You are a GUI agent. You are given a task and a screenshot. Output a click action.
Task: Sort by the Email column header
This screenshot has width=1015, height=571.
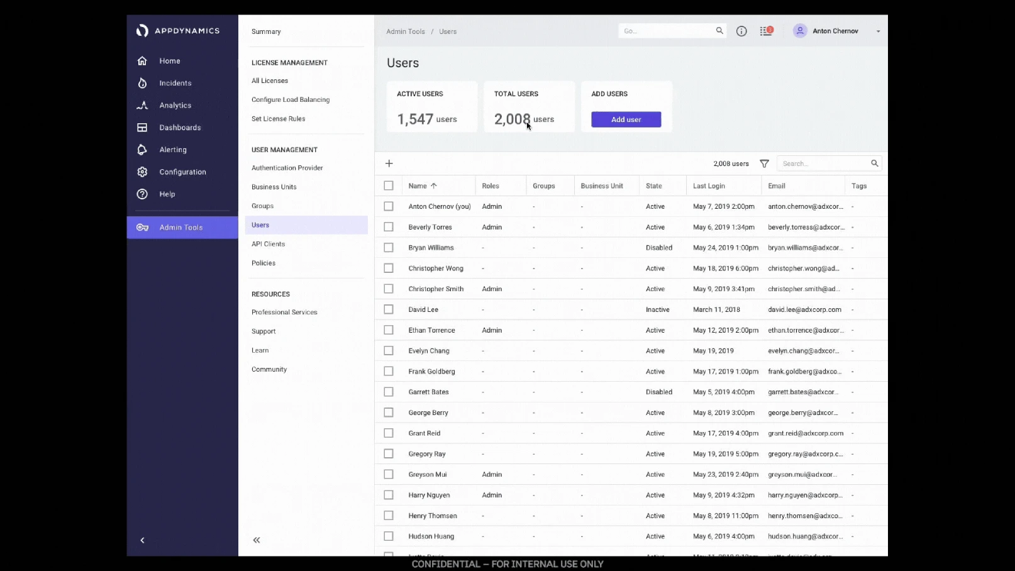point(777,186)
